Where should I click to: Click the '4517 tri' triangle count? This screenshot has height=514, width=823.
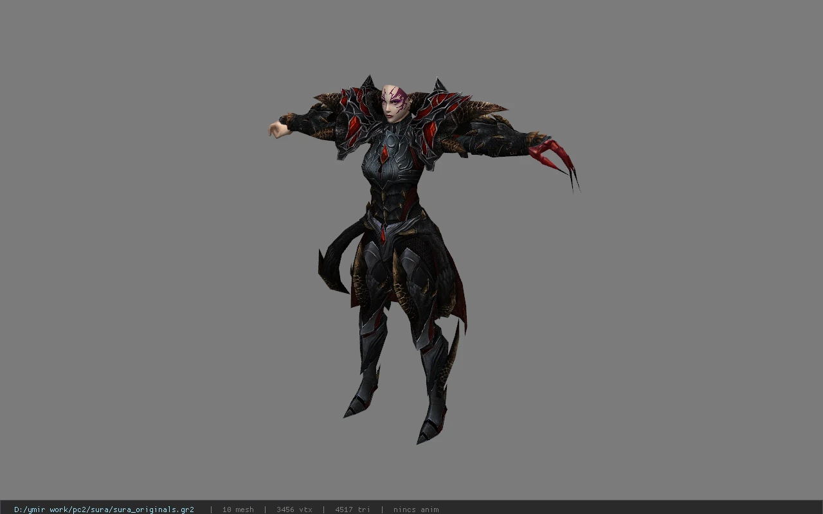[352, 510]
